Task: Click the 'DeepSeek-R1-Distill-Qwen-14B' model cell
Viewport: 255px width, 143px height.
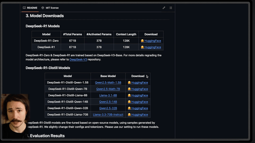Action: click(68, 102)
